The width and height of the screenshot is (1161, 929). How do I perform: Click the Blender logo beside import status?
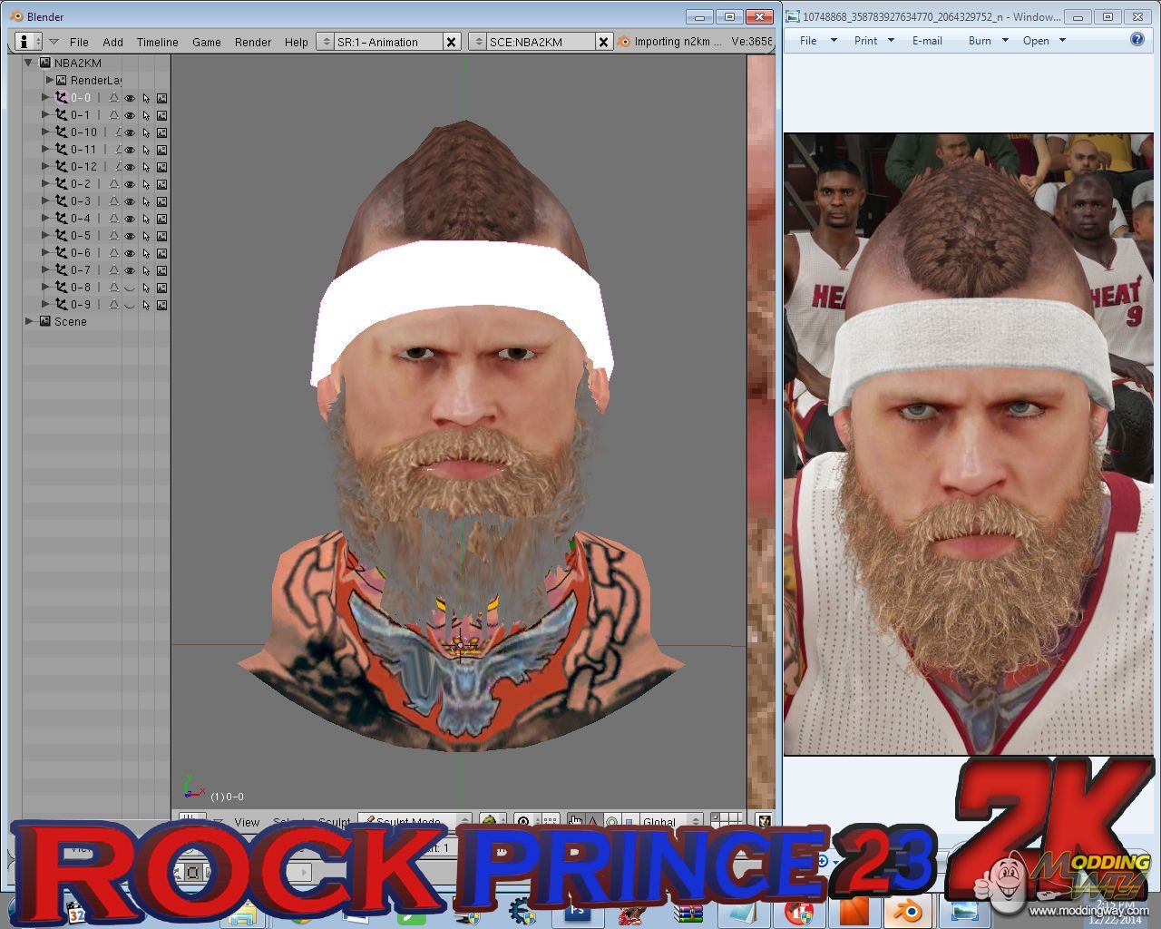623,42
